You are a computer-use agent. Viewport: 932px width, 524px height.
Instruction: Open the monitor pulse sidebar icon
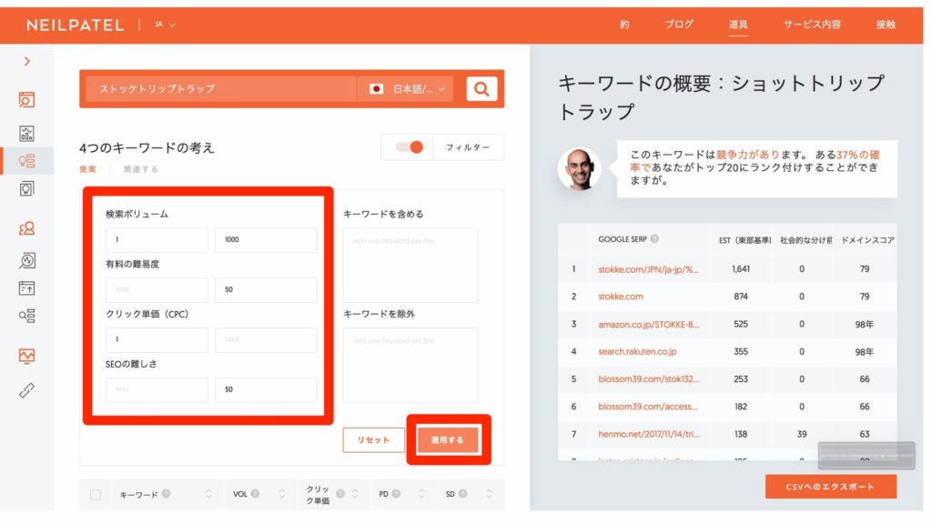(x=27, y=356)
